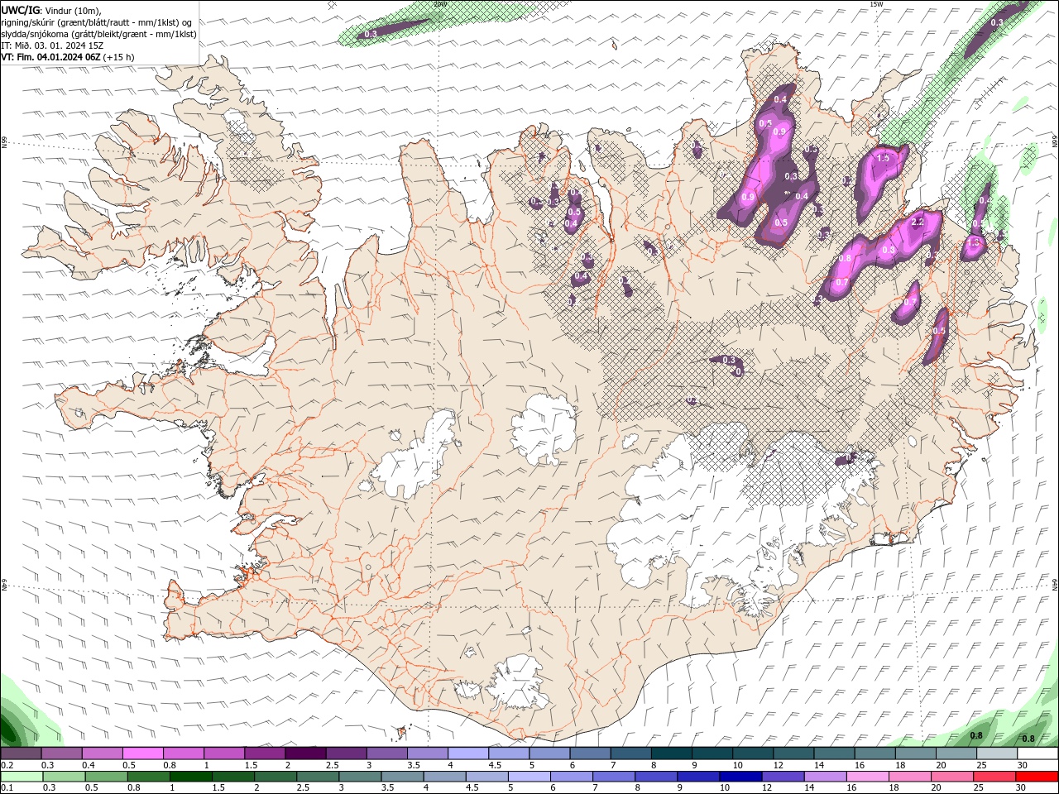
Task: Click the Hofsjökull glacier in central Iceland
Action: 544,428
